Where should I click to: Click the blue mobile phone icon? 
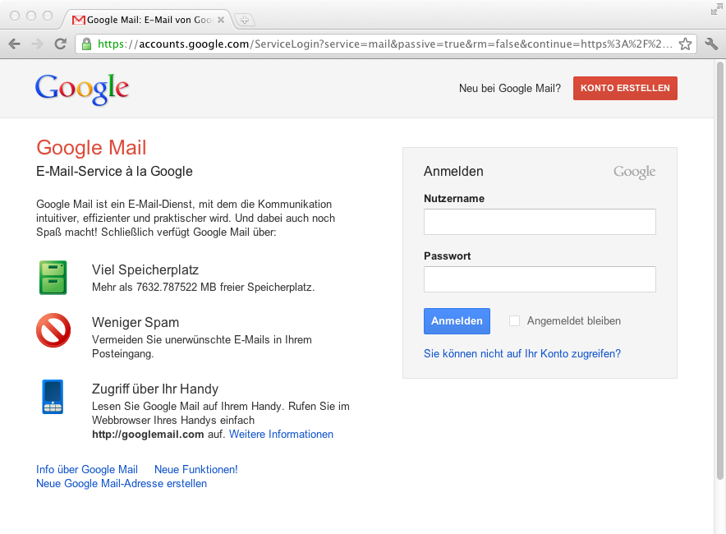(x=53, y=397)
